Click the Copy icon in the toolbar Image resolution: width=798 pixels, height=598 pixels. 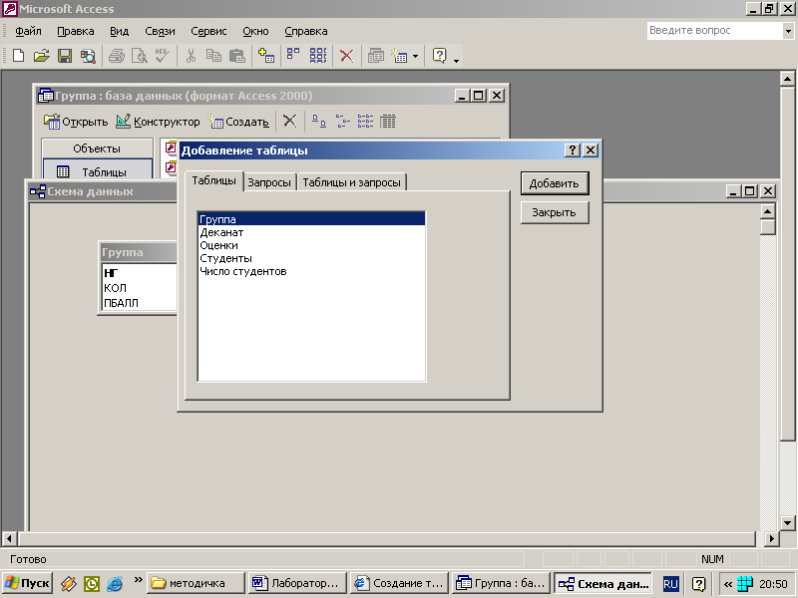coord(213,56)
